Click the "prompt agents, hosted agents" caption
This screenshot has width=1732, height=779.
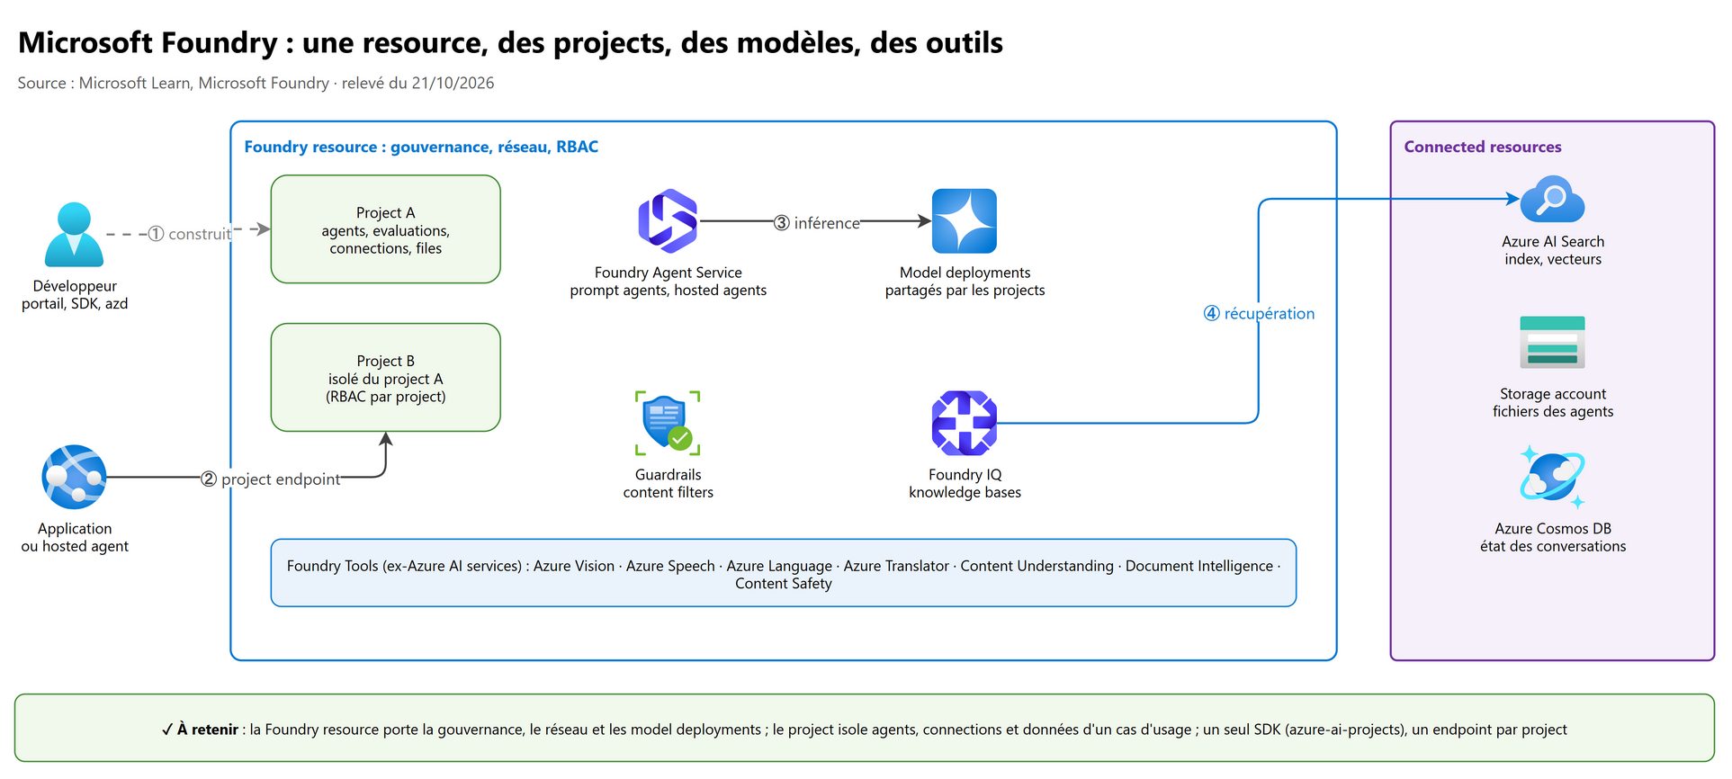[669, 291]
